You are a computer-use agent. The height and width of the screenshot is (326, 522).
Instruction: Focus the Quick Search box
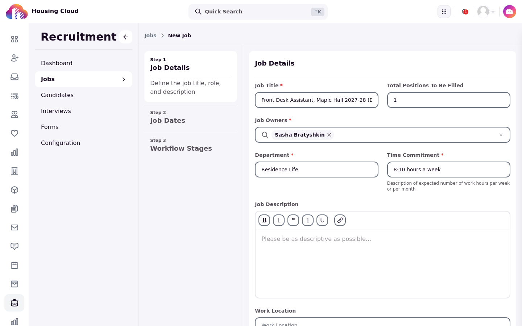[x=258, y=12]
